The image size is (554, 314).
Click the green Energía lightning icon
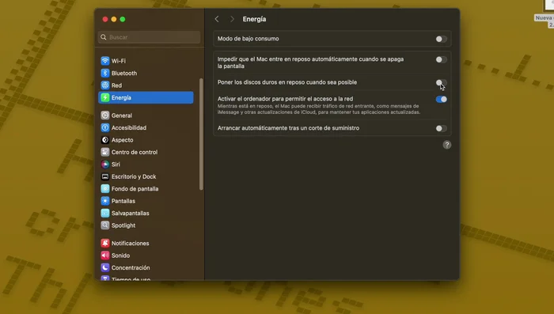pyautogui.click(x=105, y=97)
